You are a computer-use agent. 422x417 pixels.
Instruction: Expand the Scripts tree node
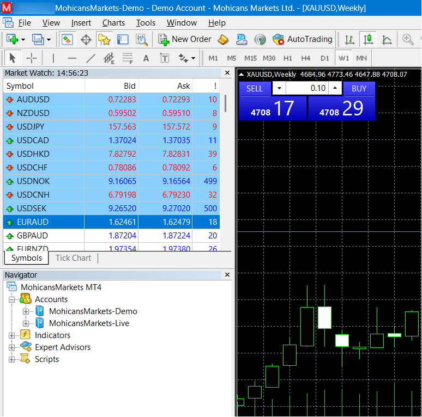[x=11, y=359]
